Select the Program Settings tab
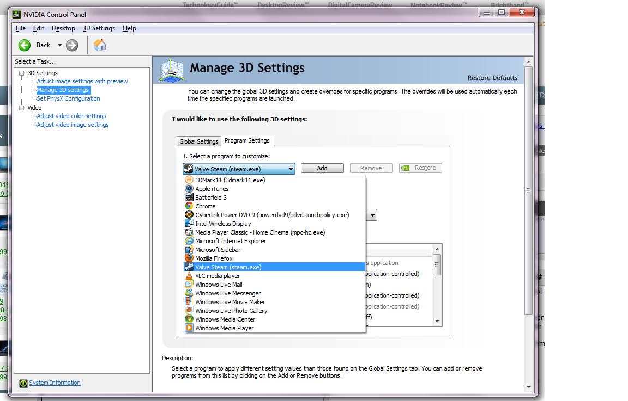Screen dimensions: 628x401 (x=247, y=141)
